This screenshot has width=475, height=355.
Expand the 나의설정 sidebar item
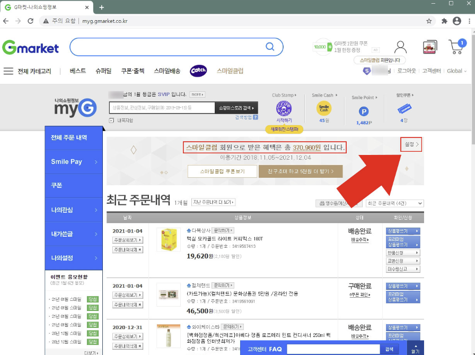tap(74, 258)
